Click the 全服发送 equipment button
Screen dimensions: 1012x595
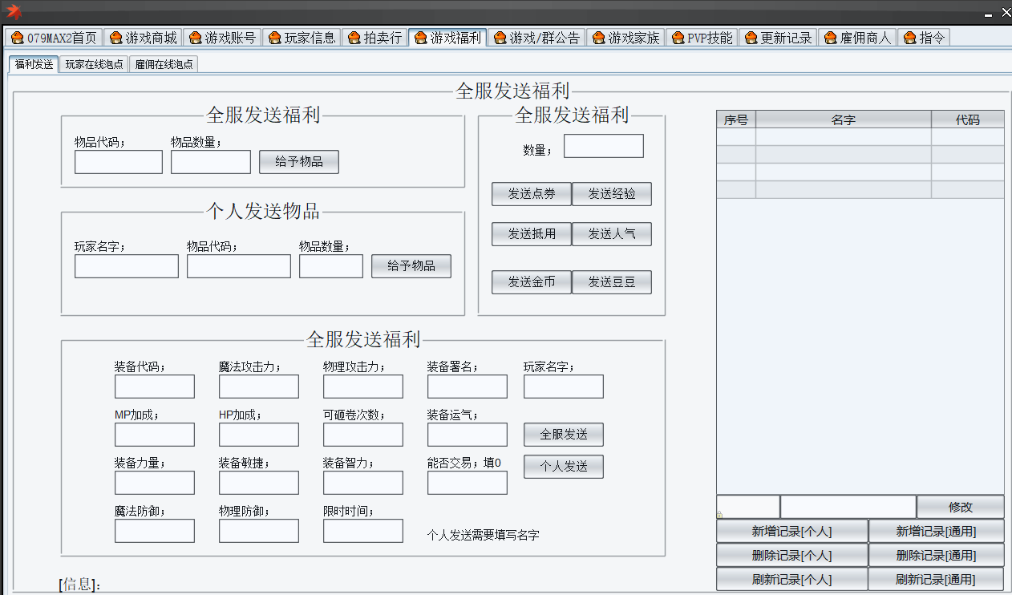tap(563, 435)
